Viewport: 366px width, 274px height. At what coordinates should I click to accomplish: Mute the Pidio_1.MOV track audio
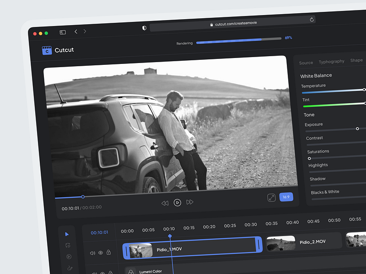[92, 252]
